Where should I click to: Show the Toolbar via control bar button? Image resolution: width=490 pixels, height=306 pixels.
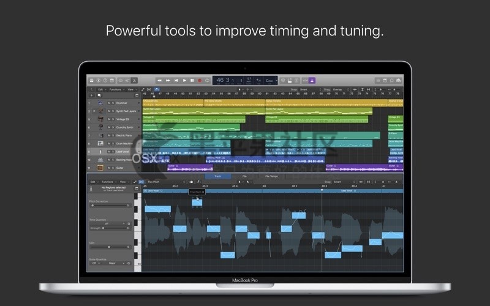(x=112, y=81)
